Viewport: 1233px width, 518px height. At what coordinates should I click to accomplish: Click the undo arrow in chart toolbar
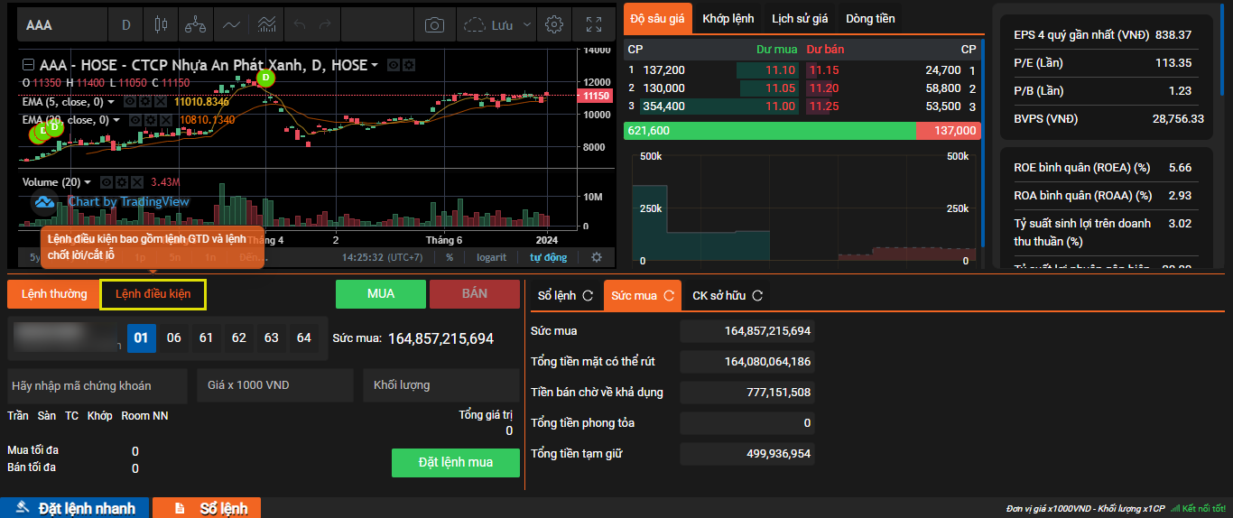tap(301, 24)
